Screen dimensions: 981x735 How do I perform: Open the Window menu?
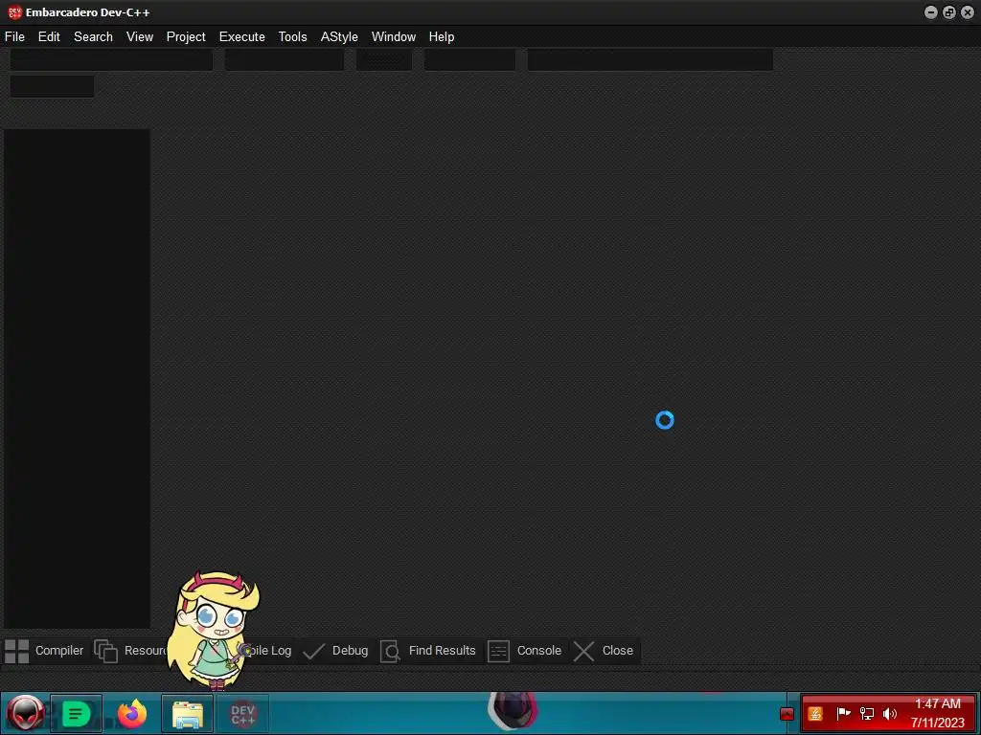[x=394, y=37]
